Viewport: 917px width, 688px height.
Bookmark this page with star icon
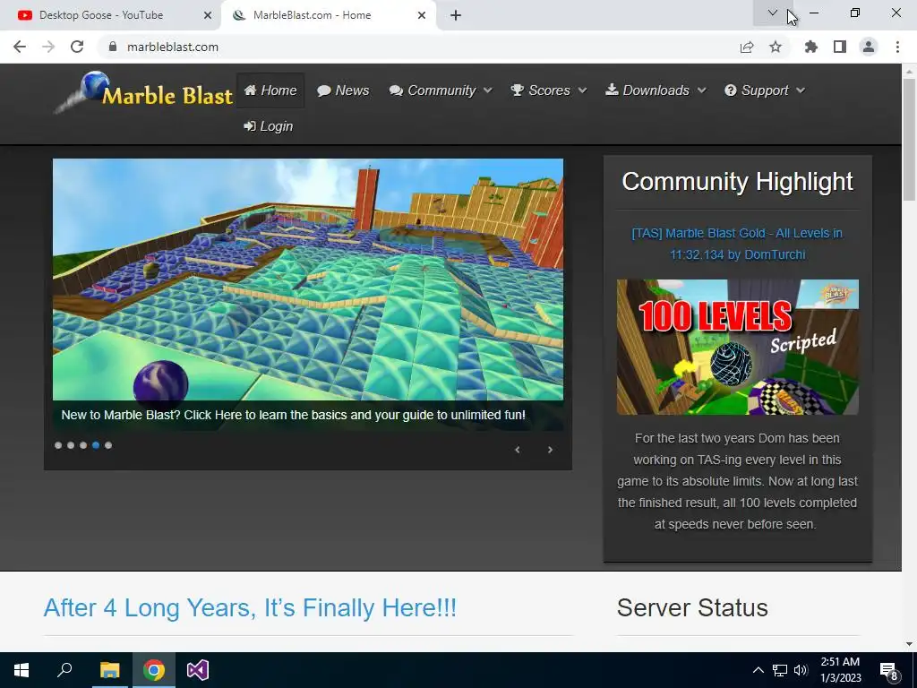coord(776,47)
